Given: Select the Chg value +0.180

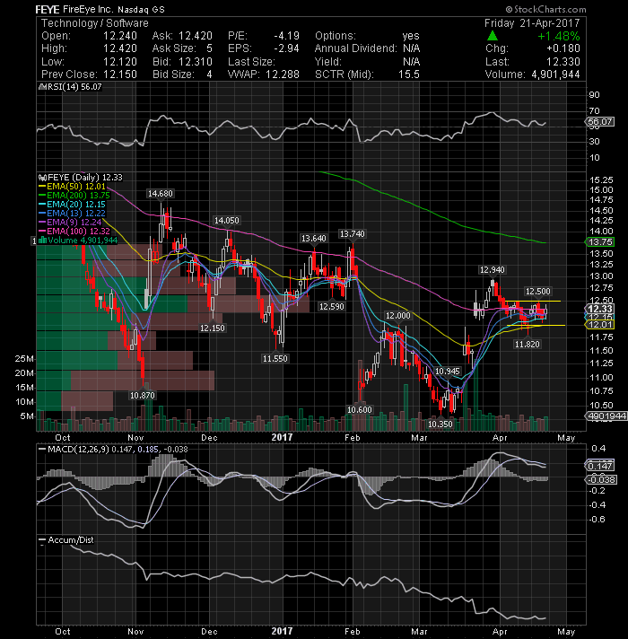Looking at the screenshot, I should pos(563,48).
